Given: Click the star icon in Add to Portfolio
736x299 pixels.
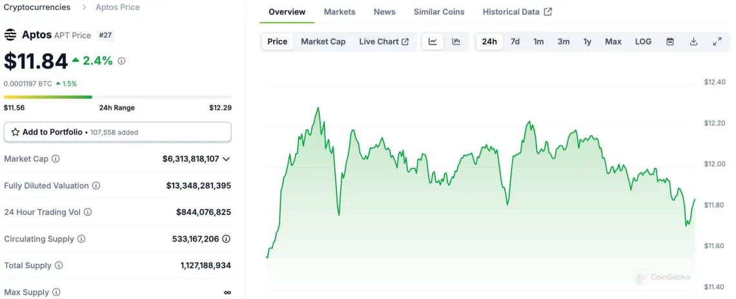Looking at the screenshot, I should (x=15, y=132).
